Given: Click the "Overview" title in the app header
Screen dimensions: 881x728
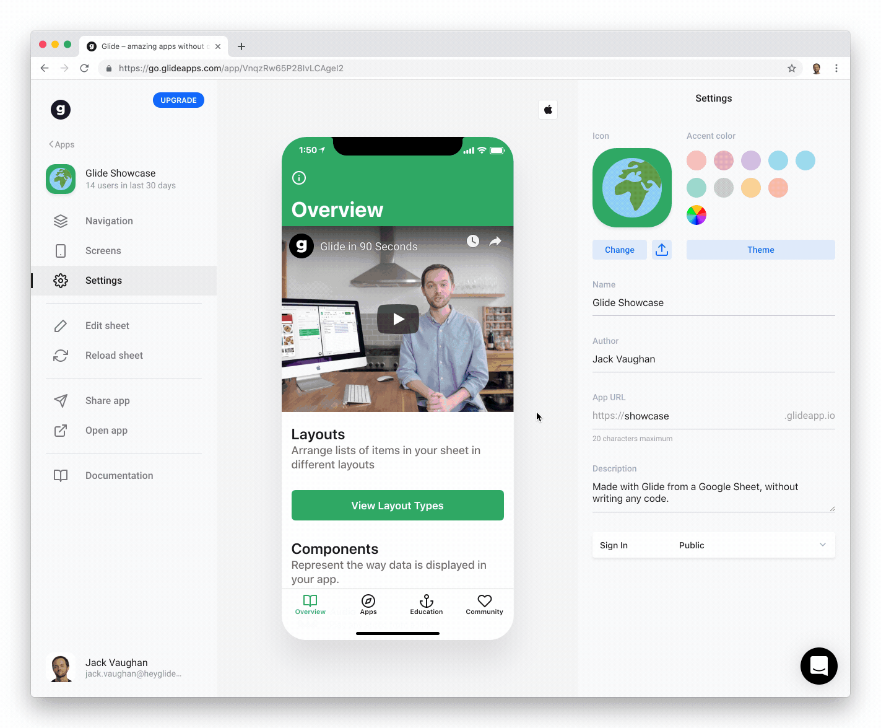Looking at the screenshot, I should point(337,210).
